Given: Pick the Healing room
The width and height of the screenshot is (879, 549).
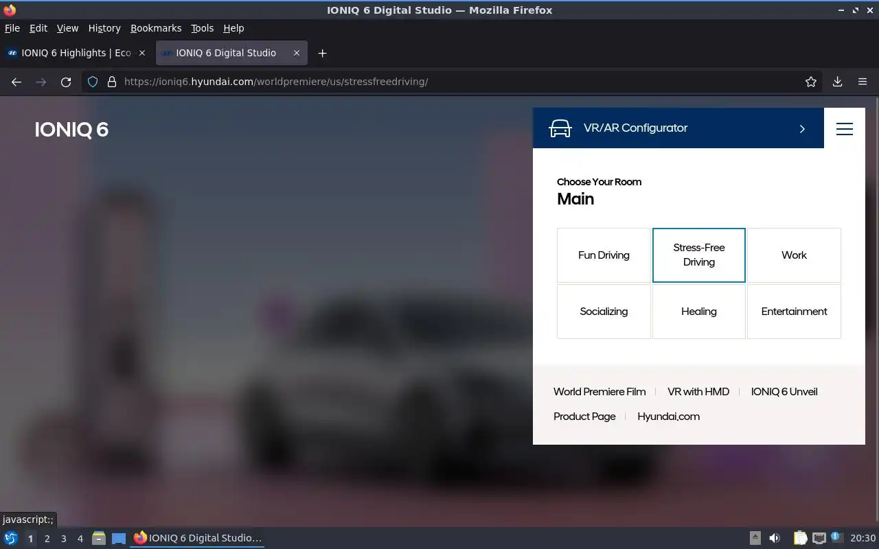Looking at the screenshot, I should pos(699,312).
